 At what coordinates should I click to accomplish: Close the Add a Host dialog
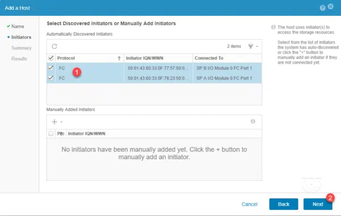click(x=330, y=6)
